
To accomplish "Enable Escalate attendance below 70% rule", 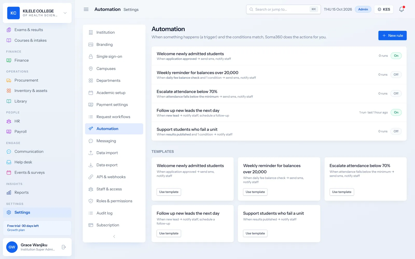I will [x=396, y=93].
